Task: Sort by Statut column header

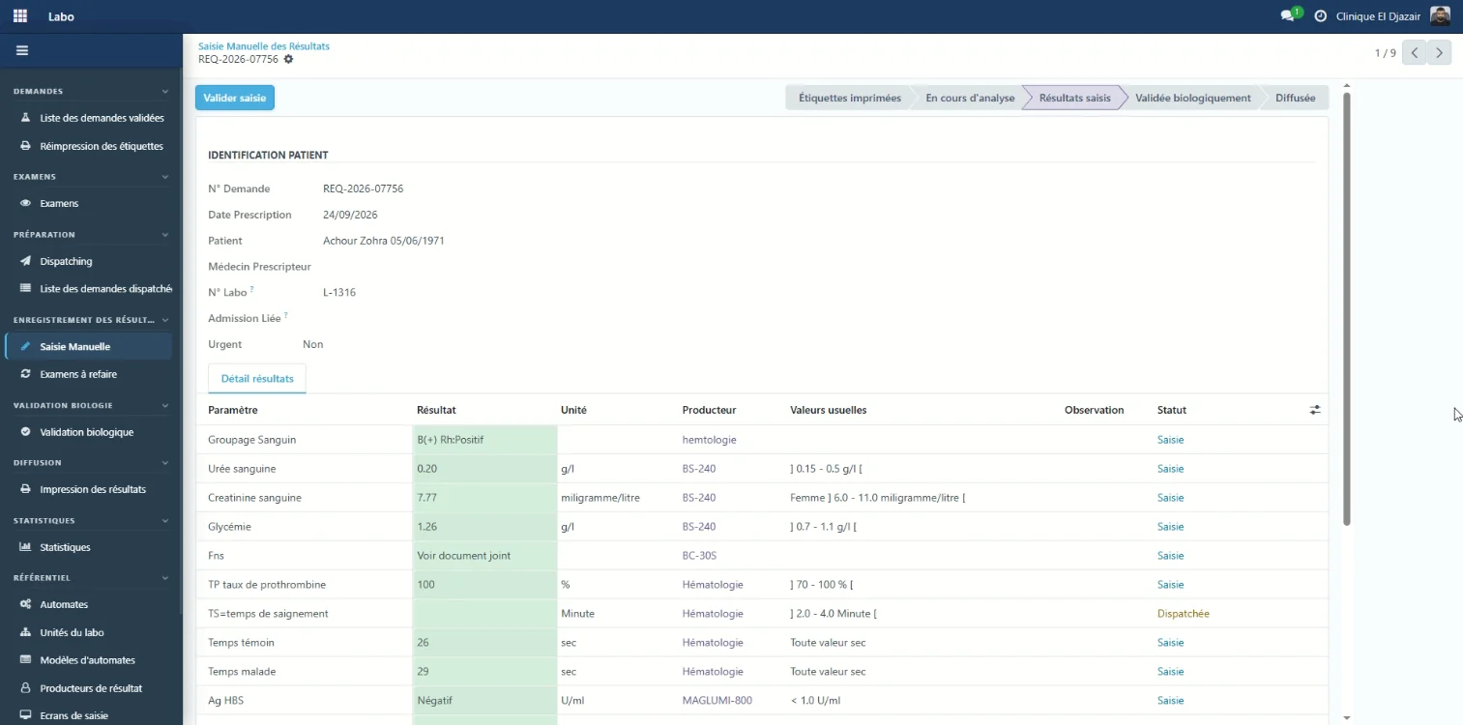Action: 1172,410
